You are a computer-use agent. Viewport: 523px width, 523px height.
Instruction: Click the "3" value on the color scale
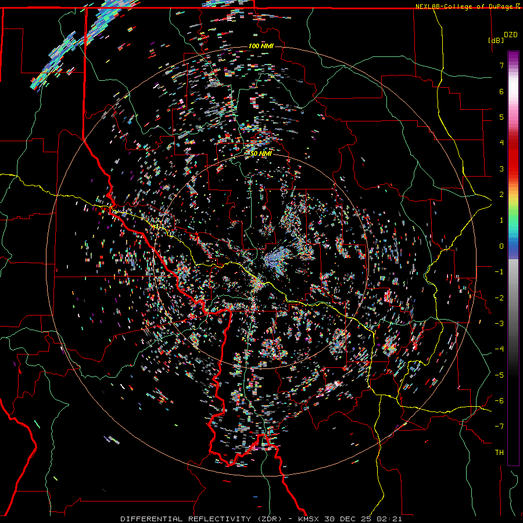[501, 169]
